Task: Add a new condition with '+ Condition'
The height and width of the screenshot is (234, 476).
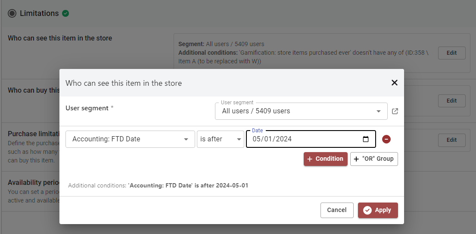Action: click(x=325, y=159)
